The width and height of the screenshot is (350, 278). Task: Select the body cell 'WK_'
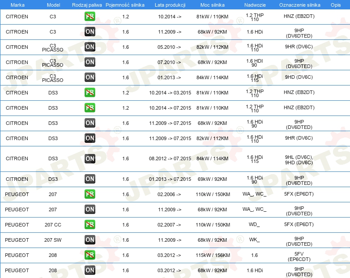click(254, 240)
